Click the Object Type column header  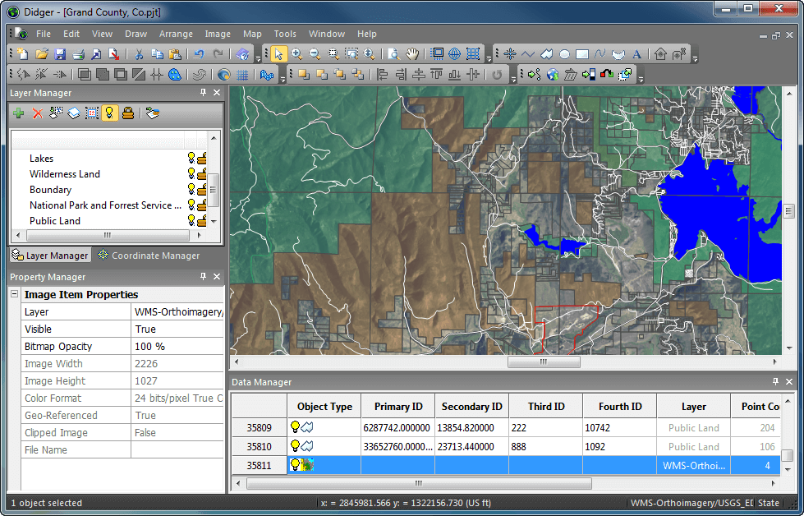324,407
